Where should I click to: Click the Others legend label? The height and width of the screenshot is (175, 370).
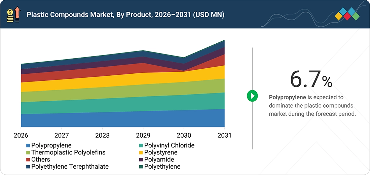pos(41,160)
